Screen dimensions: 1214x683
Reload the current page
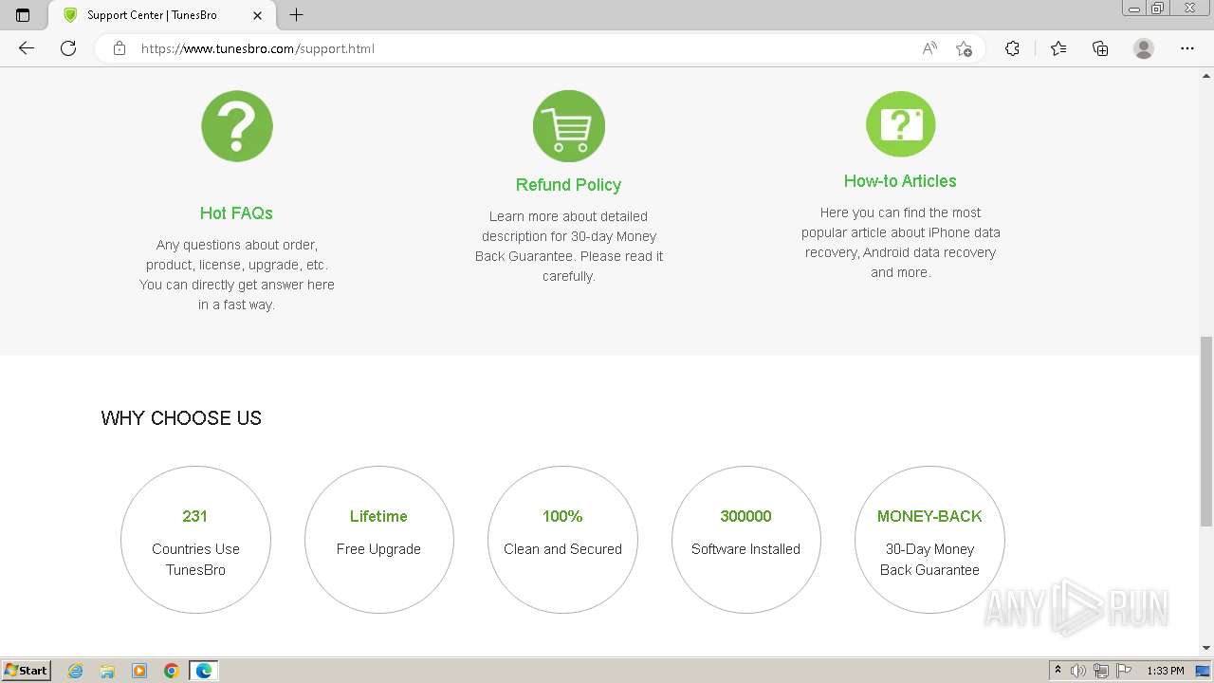[68, 48]
